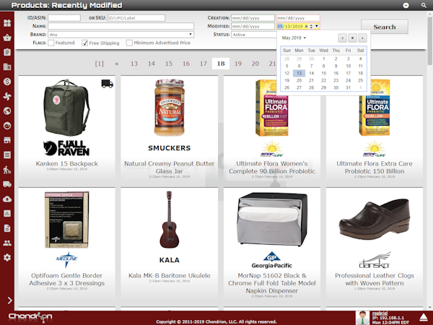The height and width of the screenshot is (325, 433).
Task: Open the globe icon in the sidebar
Action: point(7,111)
